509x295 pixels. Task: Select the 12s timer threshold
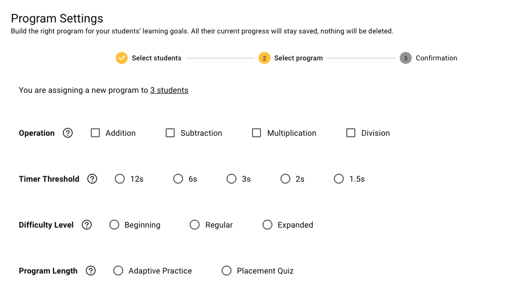[120, 179]
